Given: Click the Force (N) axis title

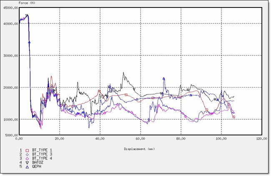Looking at the screenshot, I should point(28,3).
